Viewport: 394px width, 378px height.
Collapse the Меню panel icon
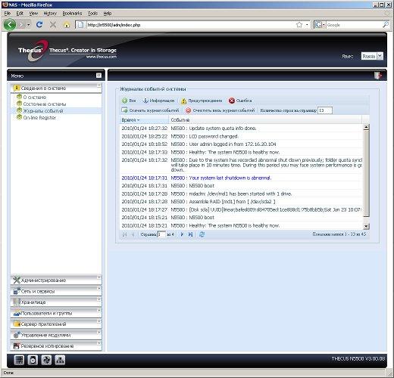coord(98,76)
